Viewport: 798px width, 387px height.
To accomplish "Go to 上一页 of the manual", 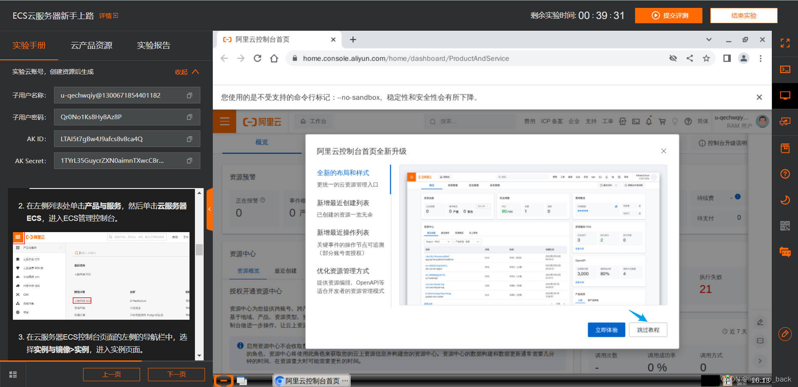I will [111, 375].
